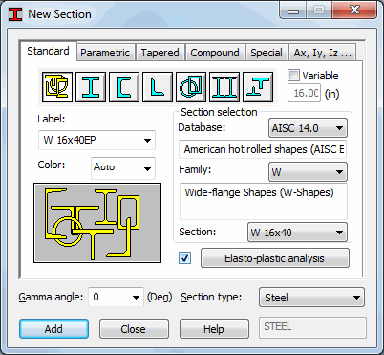Expand the Section type Steel dropdown
This screenshot has width=384, height=355.
click(311, 298)
